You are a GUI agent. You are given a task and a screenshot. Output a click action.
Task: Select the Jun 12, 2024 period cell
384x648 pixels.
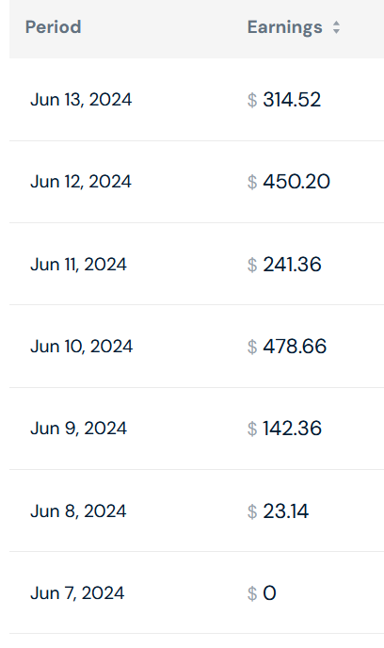click(x=81, y=182)
